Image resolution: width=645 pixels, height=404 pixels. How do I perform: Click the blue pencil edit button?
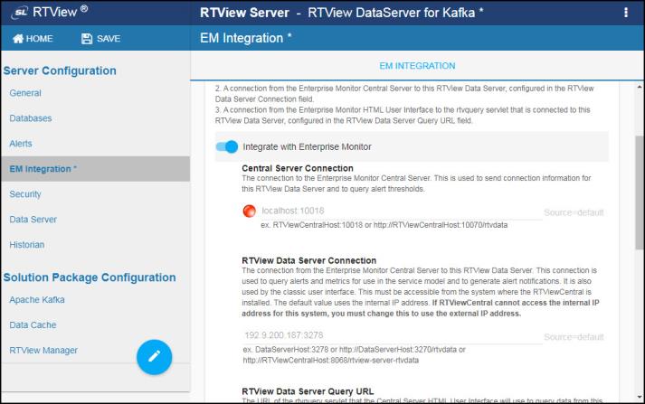point(154,357)
